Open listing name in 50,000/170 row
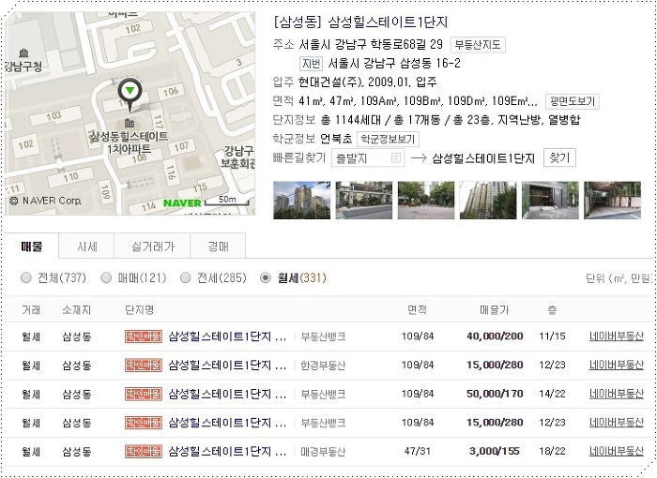This screenshot has height=478, width=657. (x=227, y=394)
